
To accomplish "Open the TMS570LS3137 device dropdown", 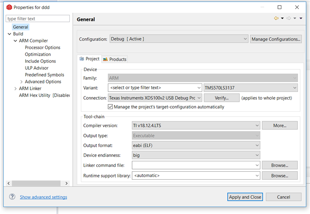I will pos(251,88).
